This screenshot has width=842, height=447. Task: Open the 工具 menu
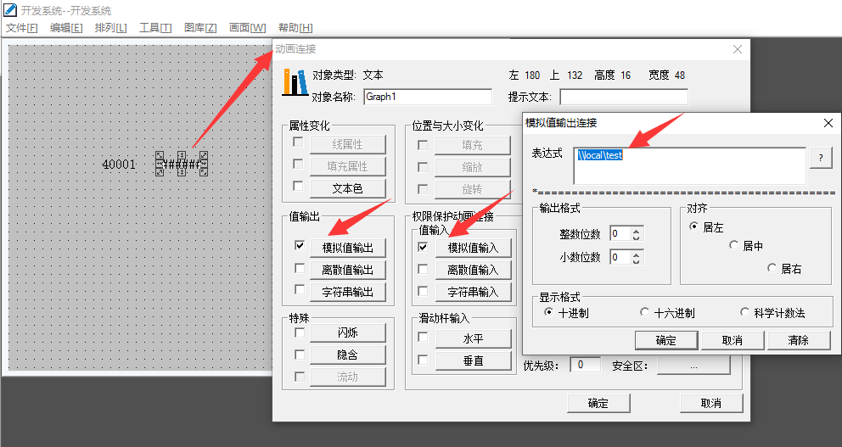(154, 28)
